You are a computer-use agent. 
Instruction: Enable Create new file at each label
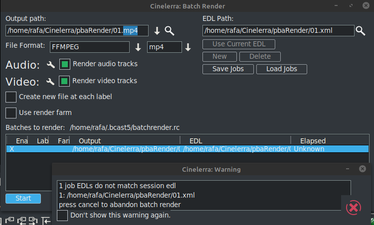11,97
